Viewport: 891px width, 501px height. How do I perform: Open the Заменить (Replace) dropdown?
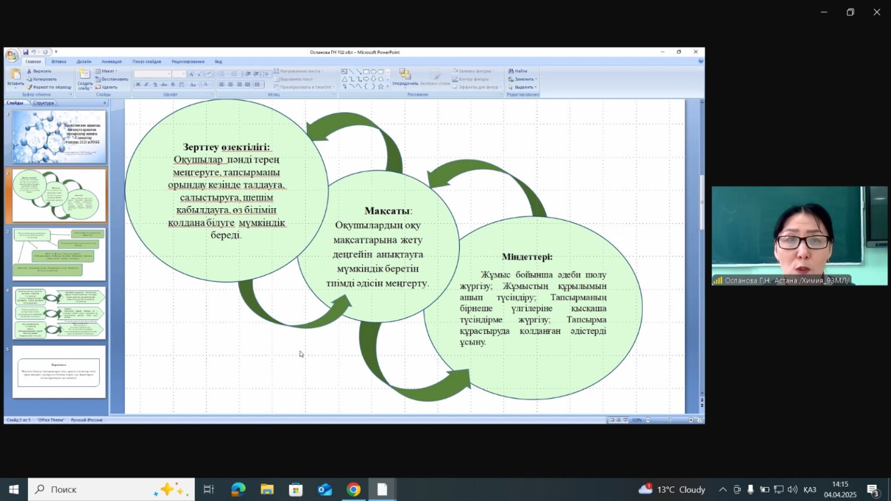523,79
